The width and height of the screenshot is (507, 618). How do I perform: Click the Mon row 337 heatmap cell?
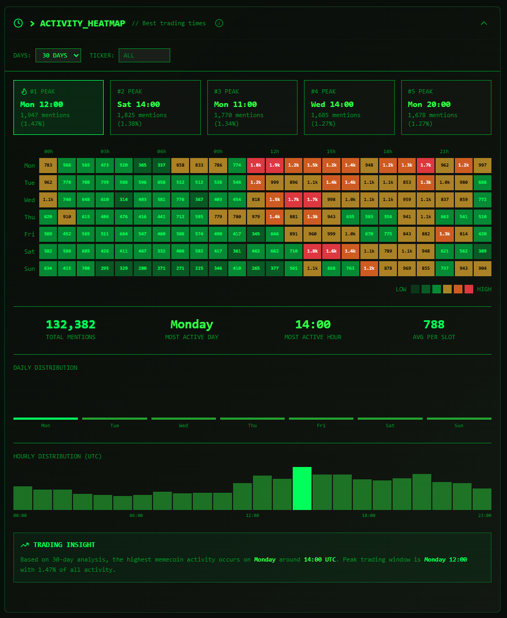point(162,166)
